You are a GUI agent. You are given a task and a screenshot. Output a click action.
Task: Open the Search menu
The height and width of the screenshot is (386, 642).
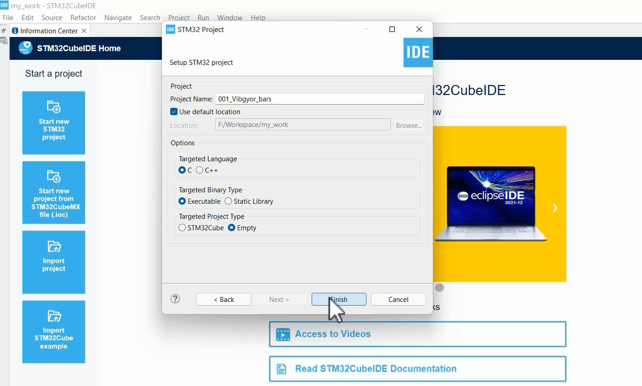(x=150, y=17)
